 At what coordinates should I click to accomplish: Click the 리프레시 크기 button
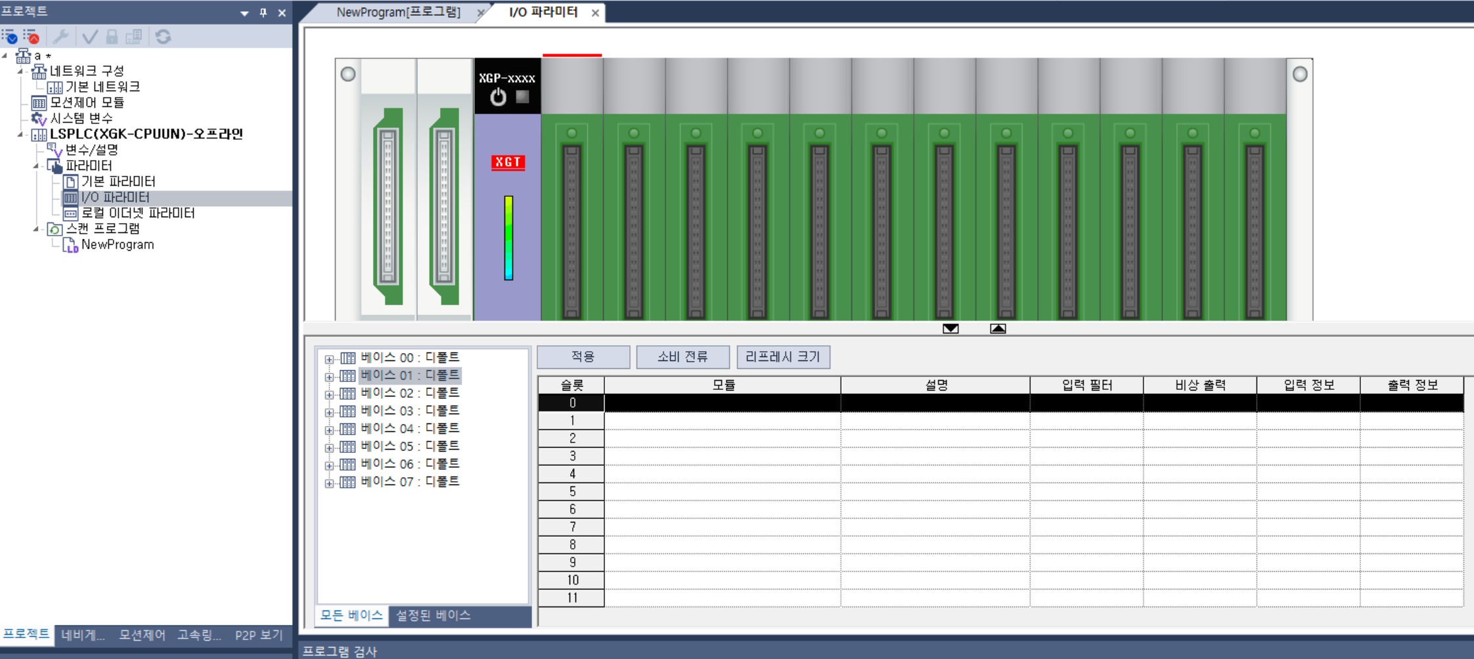(x=782, y=356)
